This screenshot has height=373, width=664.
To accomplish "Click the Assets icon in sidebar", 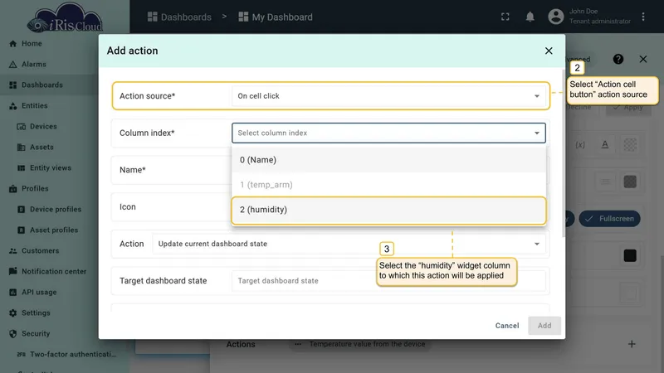I will pyautogui.click(x=22, y=148).
